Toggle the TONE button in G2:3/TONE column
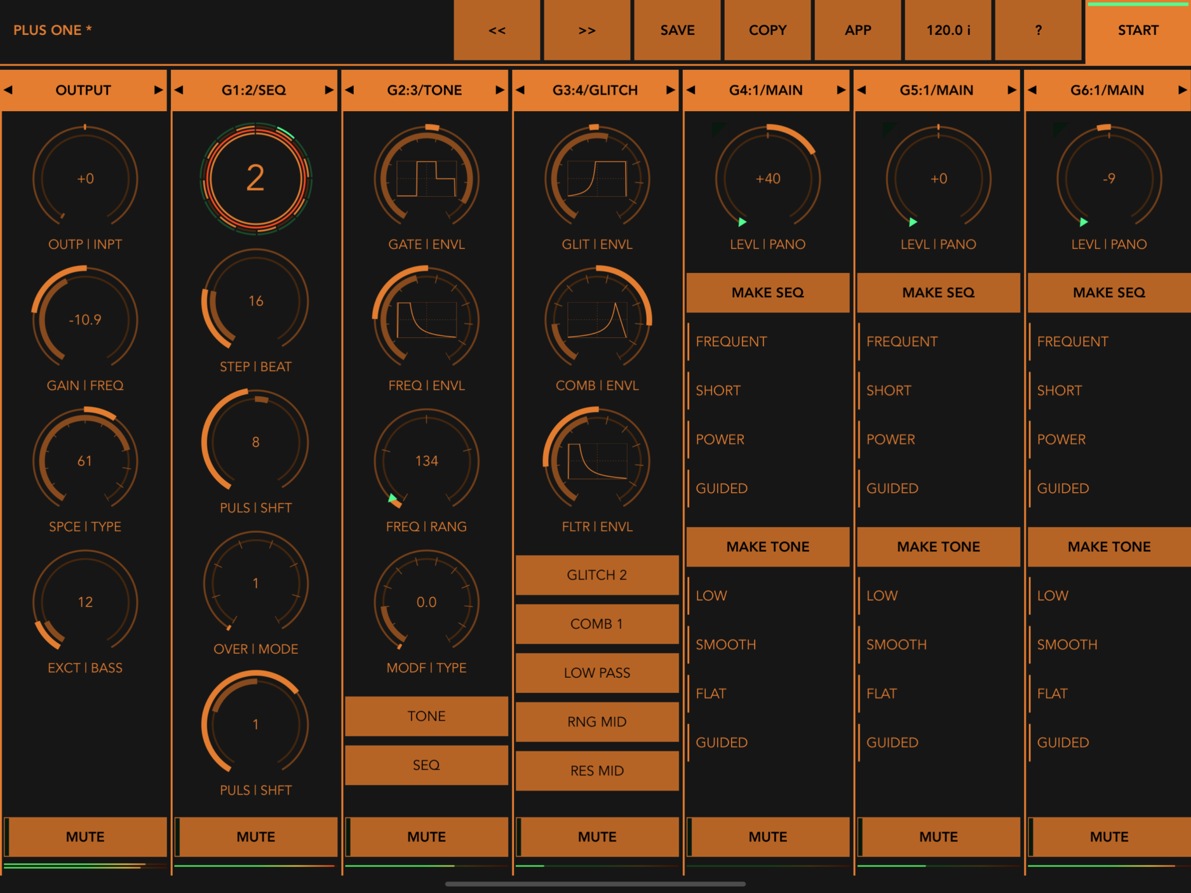The width and height of the screenshot is (1191, 893). [x=426, y=716]
